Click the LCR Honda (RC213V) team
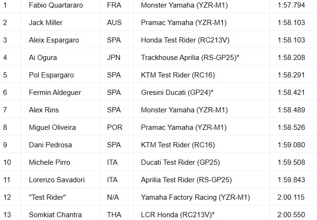 (177, 214)
